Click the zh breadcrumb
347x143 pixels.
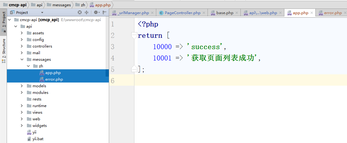click(x=81, y=5)
